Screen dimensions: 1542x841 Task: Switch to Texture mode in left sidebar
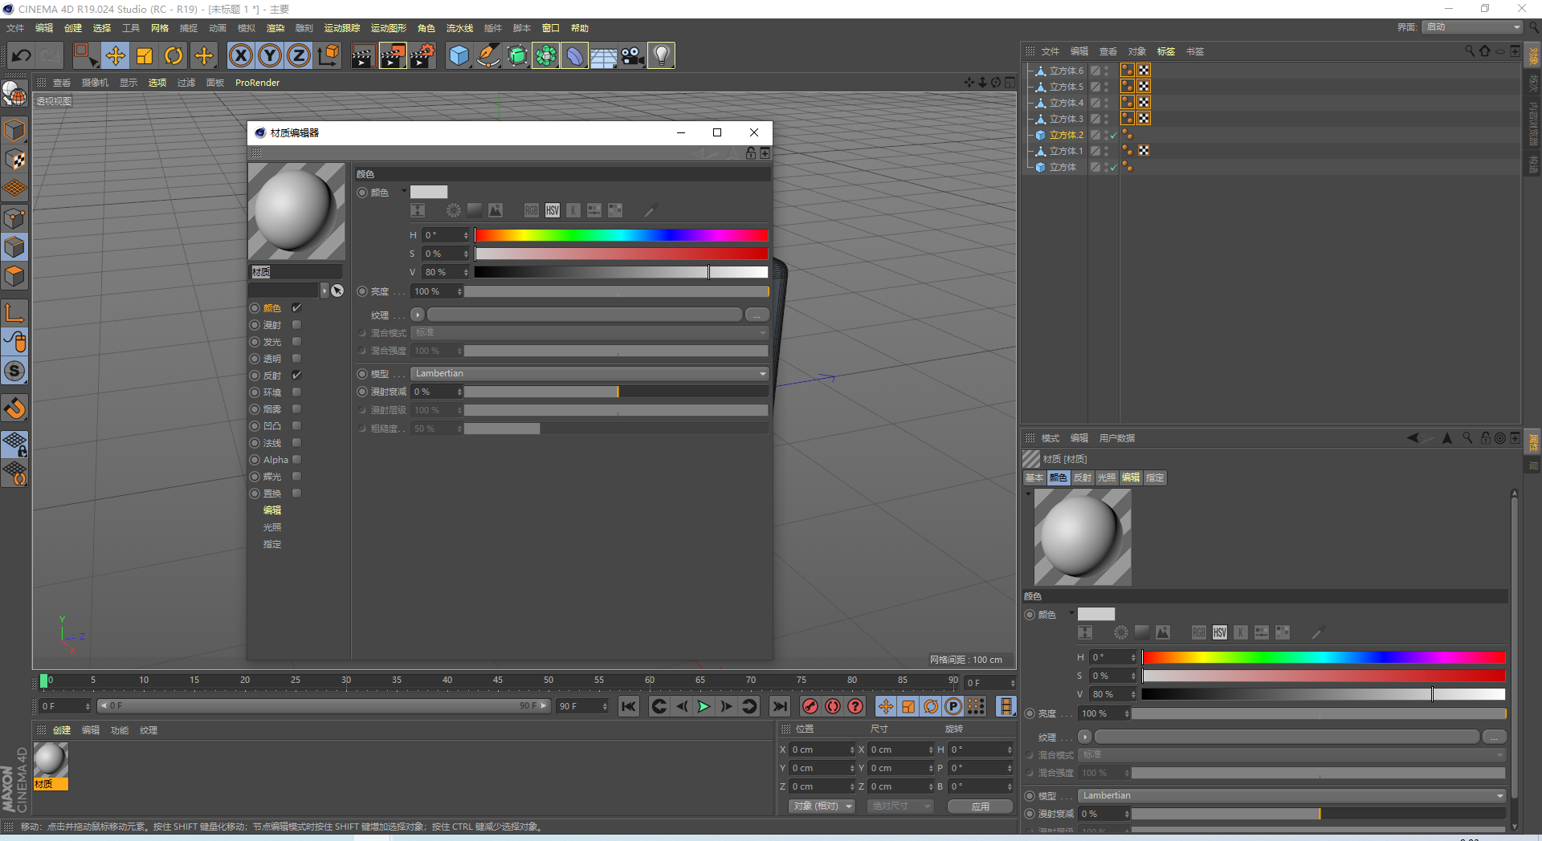[x=15, y=160]
